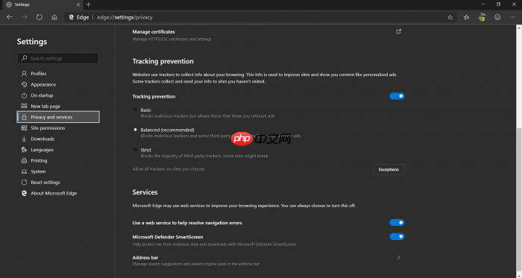The image size is (522, 278).
Task: Toggle Tracking prevention switch off
Action: 397,96
